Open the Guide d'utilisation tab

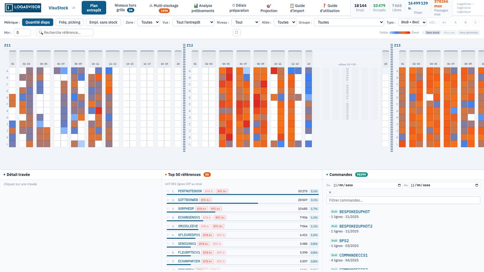[330, 8]
